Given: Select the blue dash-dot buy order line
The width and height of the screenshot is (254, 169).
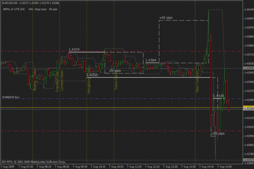Looking at the screenshot, I should tap(122, 99).
